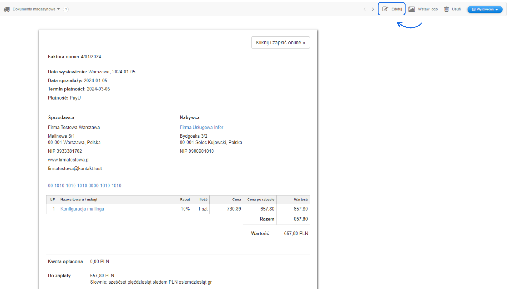The image size is (509, 289).
Task: Click the Razem total value cell
Action: pyautogui.click(x=301, y=219)
